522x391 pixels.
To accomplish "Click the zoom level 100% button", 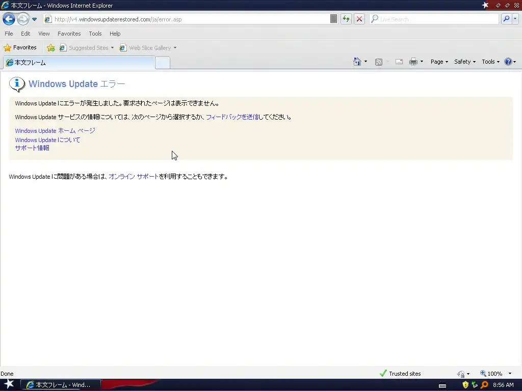I will pyautogui.click(x=491, y=373).
